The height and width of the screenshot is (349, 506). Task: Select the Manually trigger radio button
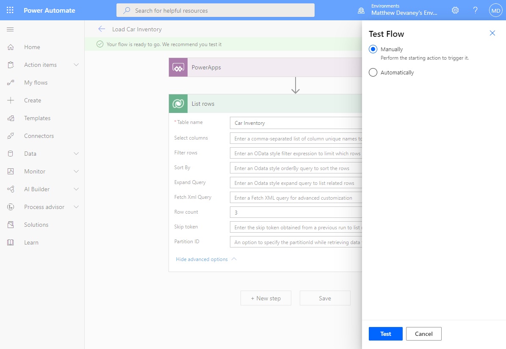pos(373,49)
